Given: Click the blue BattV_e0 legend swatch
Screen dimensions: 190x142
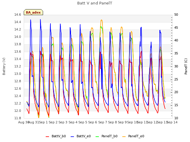Looking at the screenshot, I should coord(72,137).
